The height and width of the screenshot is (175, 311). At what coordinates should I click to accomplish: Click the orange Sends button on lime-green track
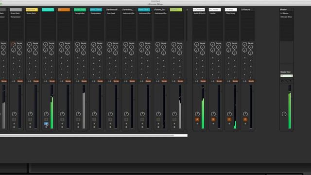point(180,81)
